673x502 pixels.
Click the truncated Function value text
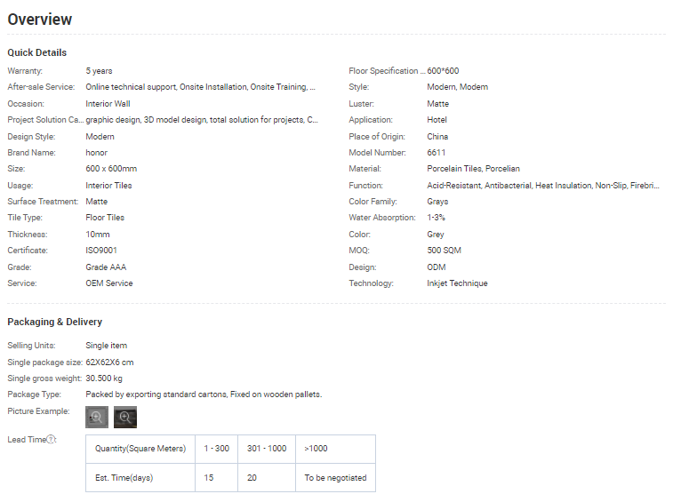coord(543,186)
